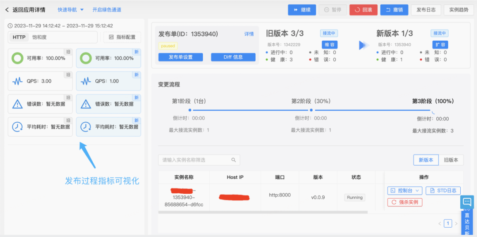
Task: Click the instance name filter input
Action: (199, 160)
